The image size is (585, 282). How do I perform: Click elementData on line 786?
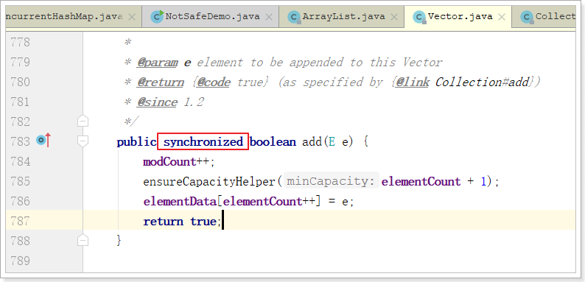[x=180, y=202]
